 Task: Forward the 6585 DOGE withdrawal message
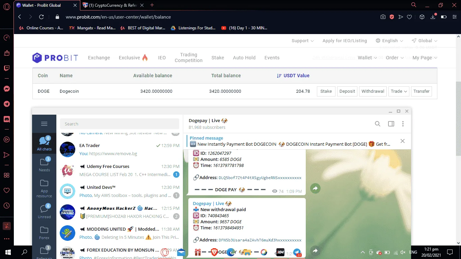[x=315, y=188]
